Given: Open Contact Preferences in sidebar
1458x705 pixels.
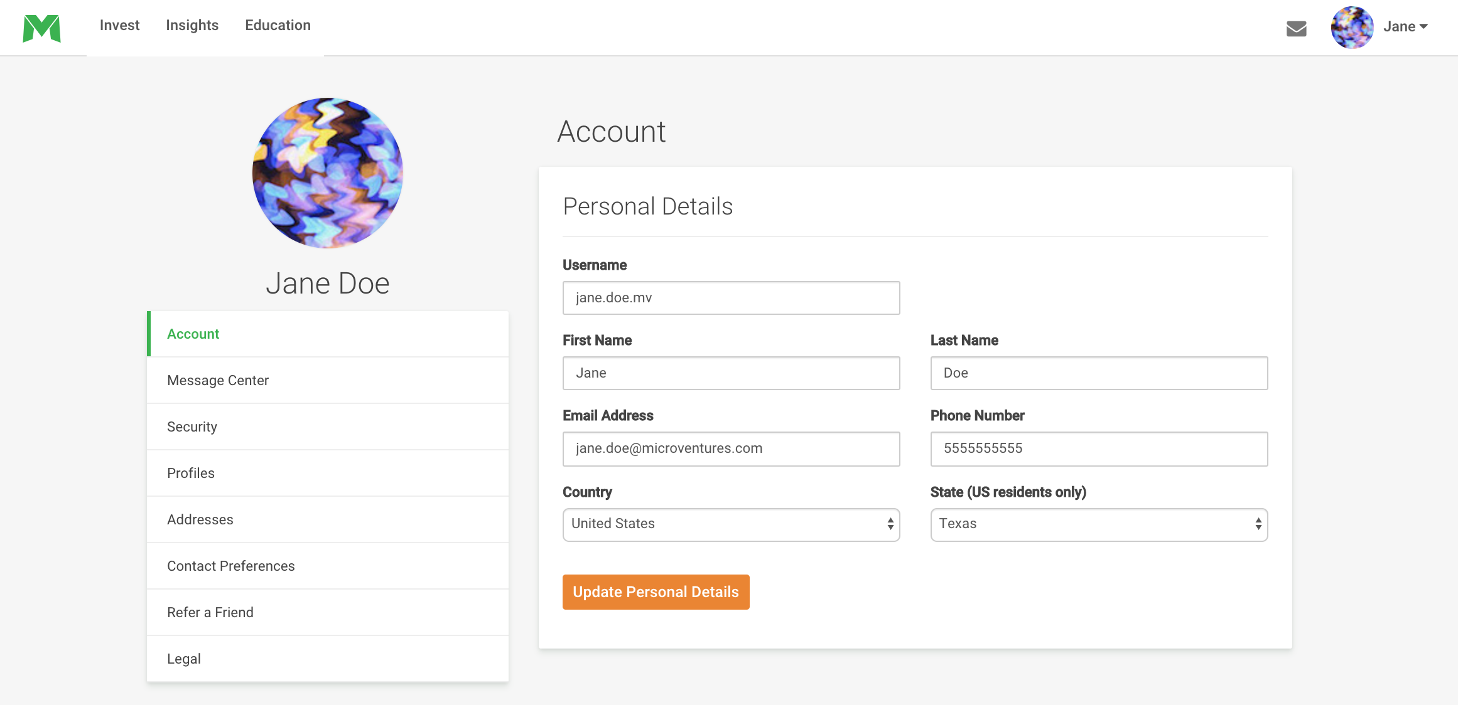Looking at the screenshot, I should [x=328, y=566].
